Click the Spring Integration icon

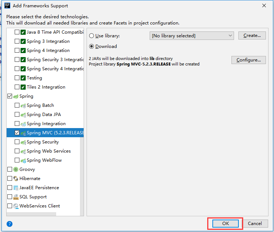pyautogui.click(x=23, y=124)
